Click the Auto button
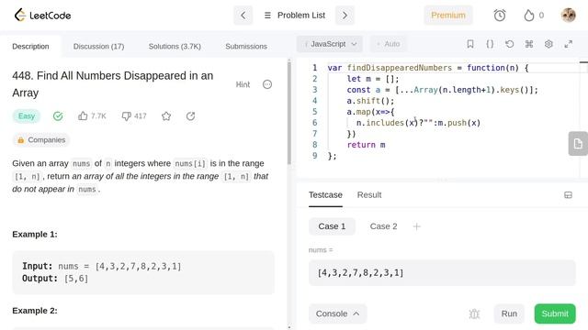The width and height of the screenshot is (588, 330). [x=388, y=44]
